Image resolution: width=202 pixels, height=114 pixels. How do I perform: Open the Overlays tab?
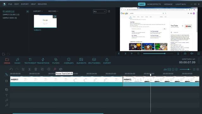tap(69, 61)
